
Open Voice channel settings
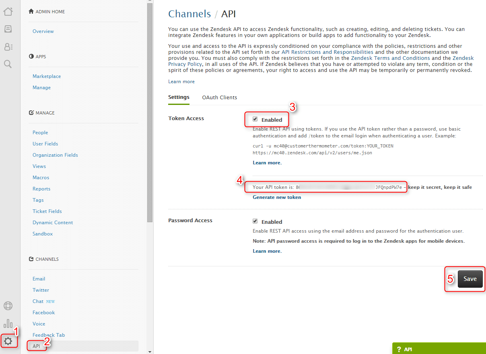pos(39,324)
